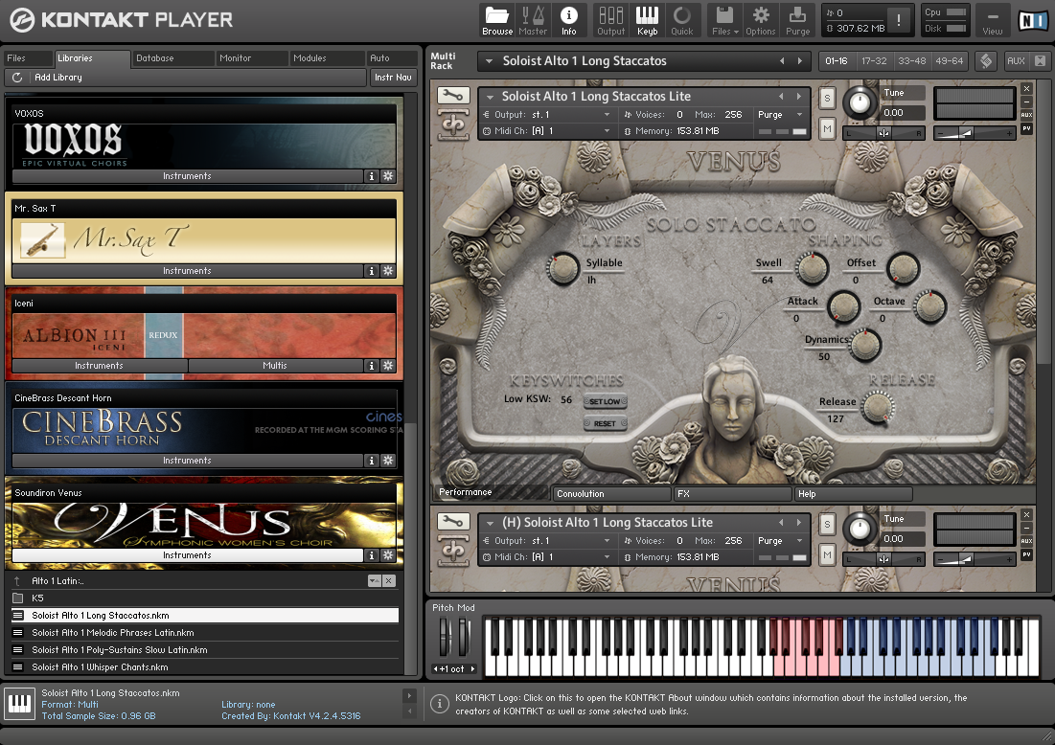Open Mr. Sax T library info icon

(371, 271)
